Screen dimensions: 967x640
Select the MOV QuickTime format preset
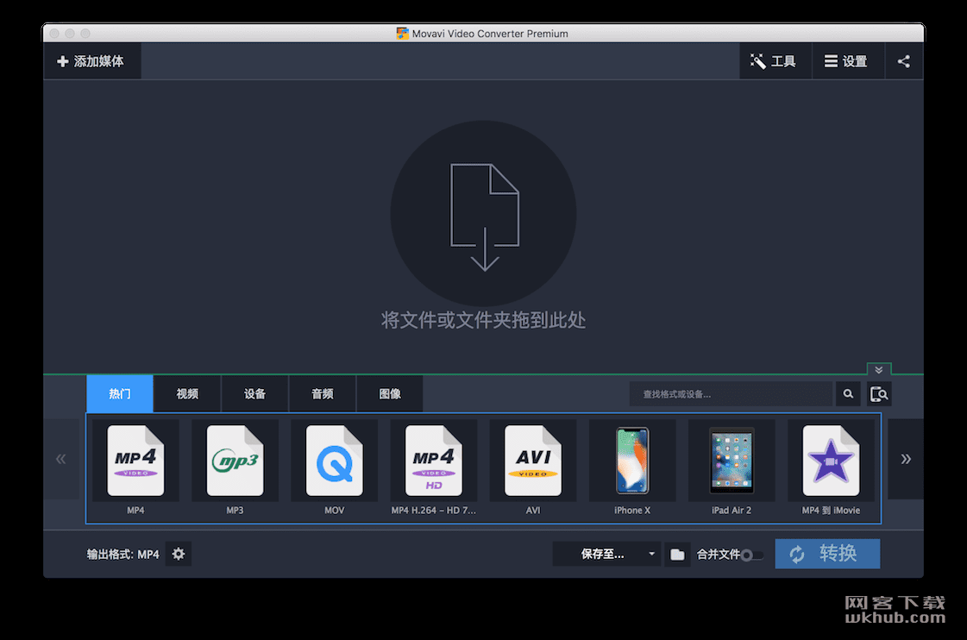click(334, 468)
